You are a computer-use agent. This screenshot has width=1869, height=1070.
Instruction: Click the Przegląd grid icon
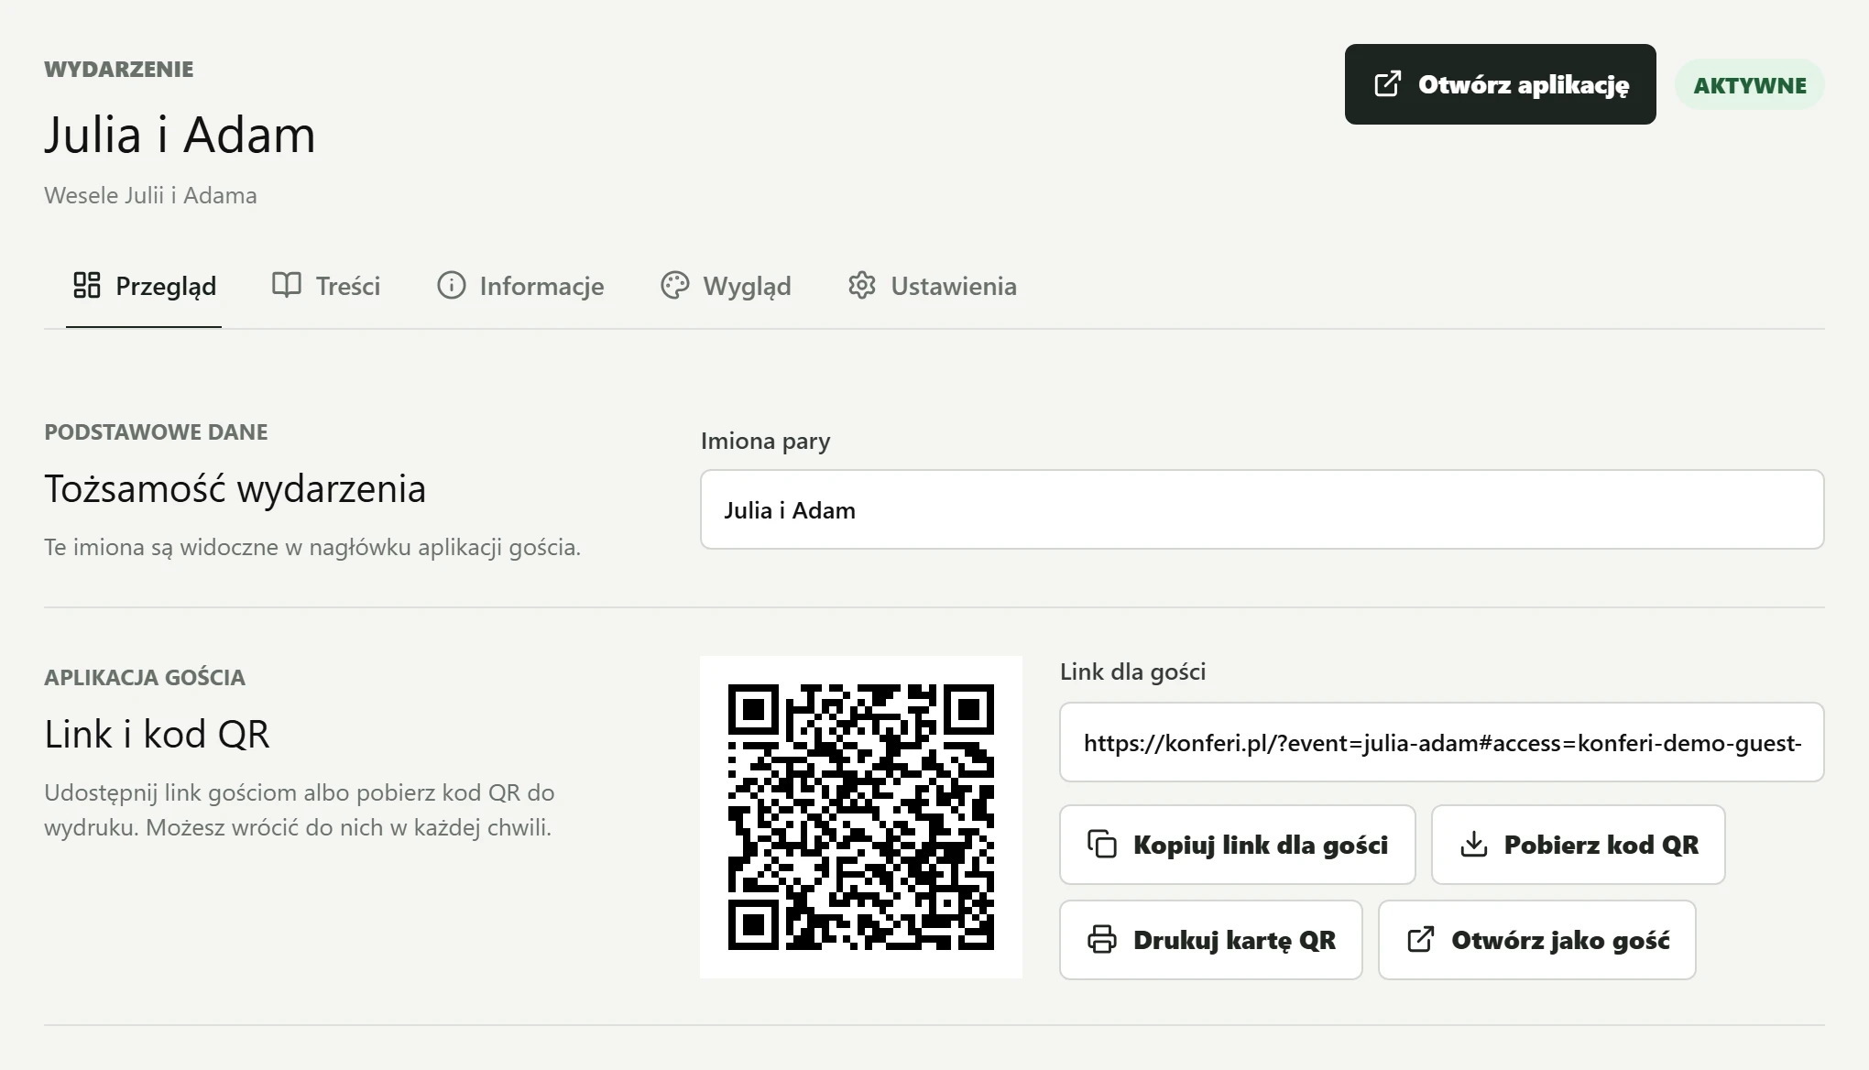point(87,285)
